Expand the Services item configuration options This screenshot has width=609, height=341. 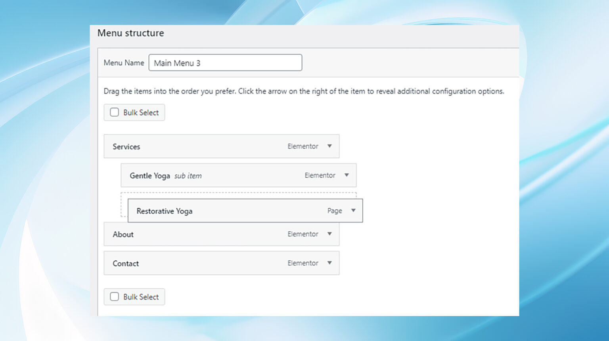pyautogui.click(x=329, y=146)
